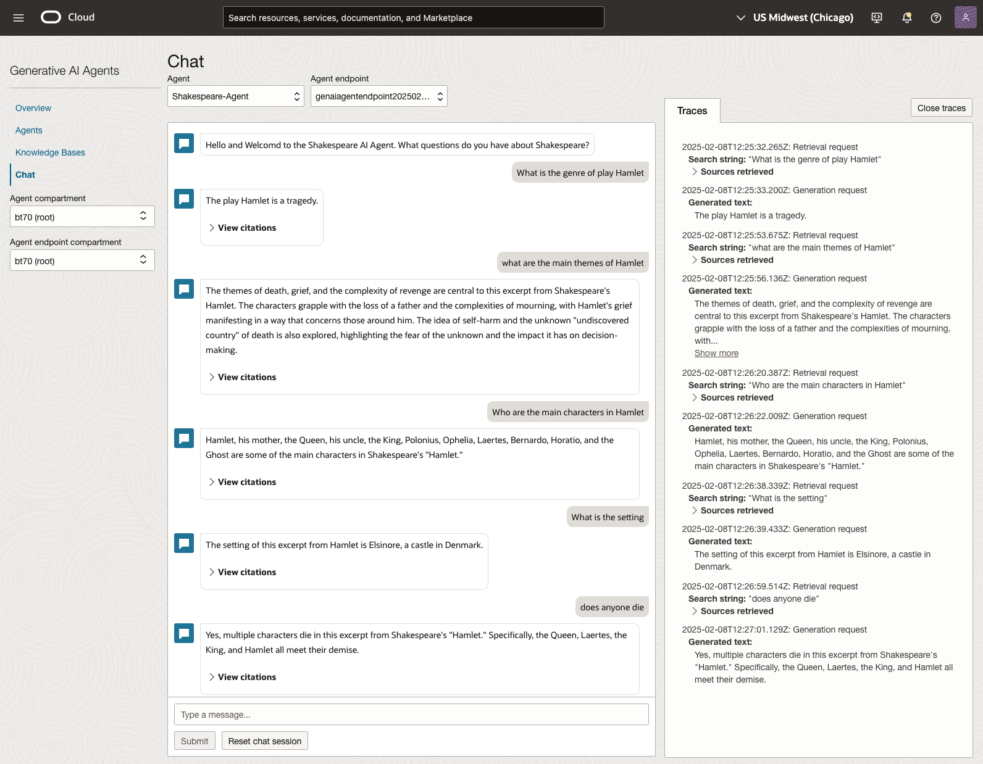The width and height of the screenshot is (983, 764).
Task: Open the Agent dropdown showing Shakespeare-Agent
Action: [x=235, y=96]
